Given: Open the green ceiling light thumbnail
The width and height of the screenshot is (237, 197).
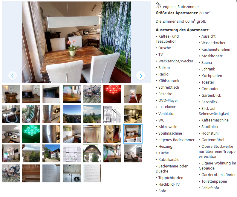Looking at the screenshot, I should [31, 134].
